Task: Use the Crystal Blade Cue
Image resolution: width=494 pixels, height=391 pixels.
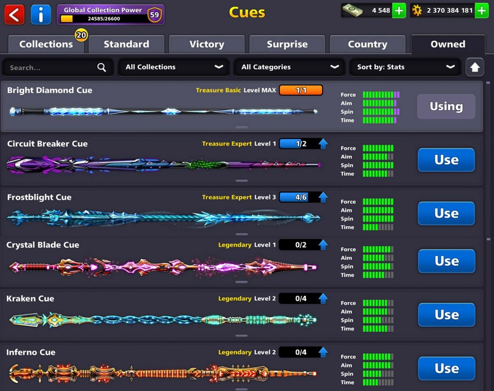Action: tap(446, 261)
